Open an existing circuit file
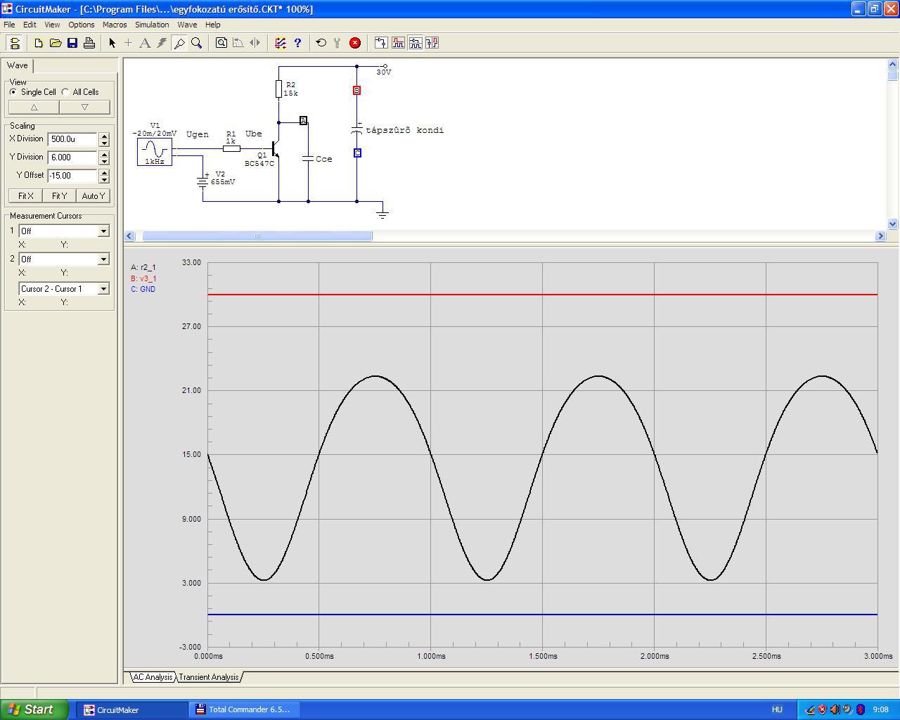 point(56,43)
